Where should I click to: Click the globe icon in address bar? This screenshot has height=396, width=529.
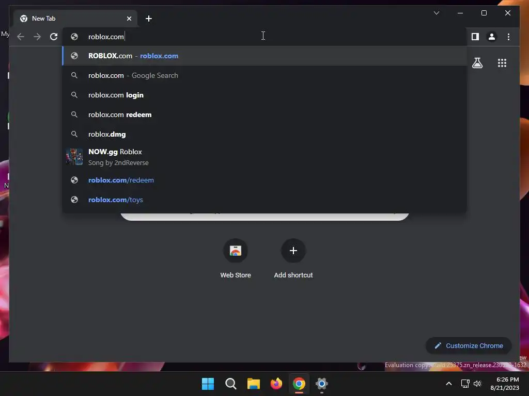[74, 37]
